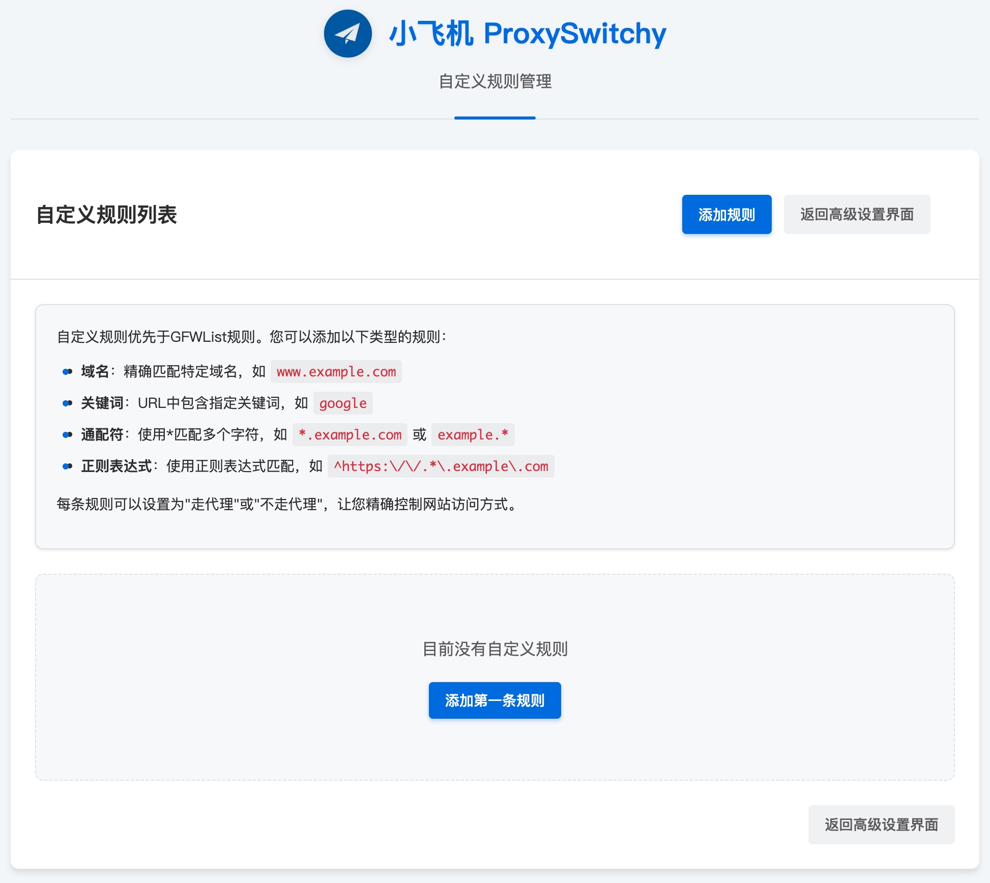
Task: Click the 关键词 rule type label
Action: pos(102,403)
